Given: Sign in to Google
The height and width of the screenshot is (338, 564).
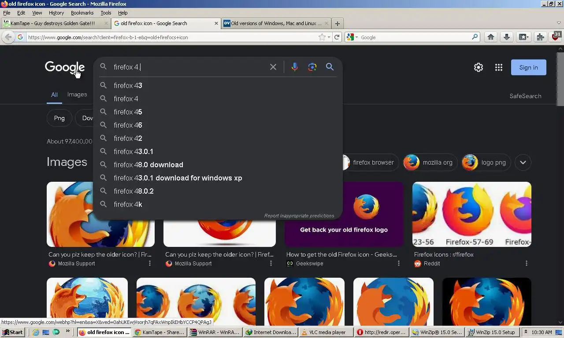Looking at the screenshot, I should point(528,67).
